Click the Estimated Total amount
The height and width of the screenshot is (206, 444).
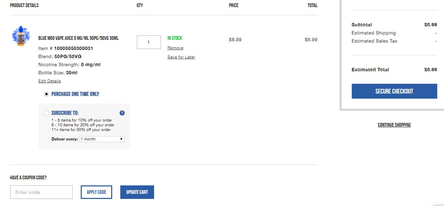430,70
